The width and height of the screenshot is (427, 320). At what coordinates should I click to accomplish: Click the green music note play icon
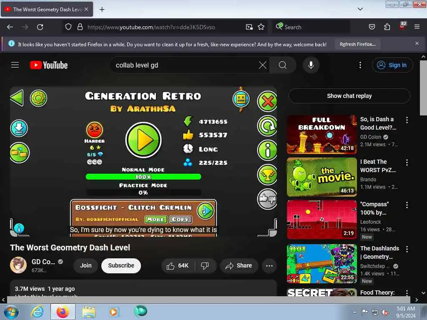(x=205, y=211)
